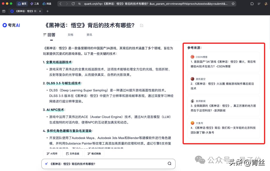
Task: Open a new tab with plus button
Action: 47,11
